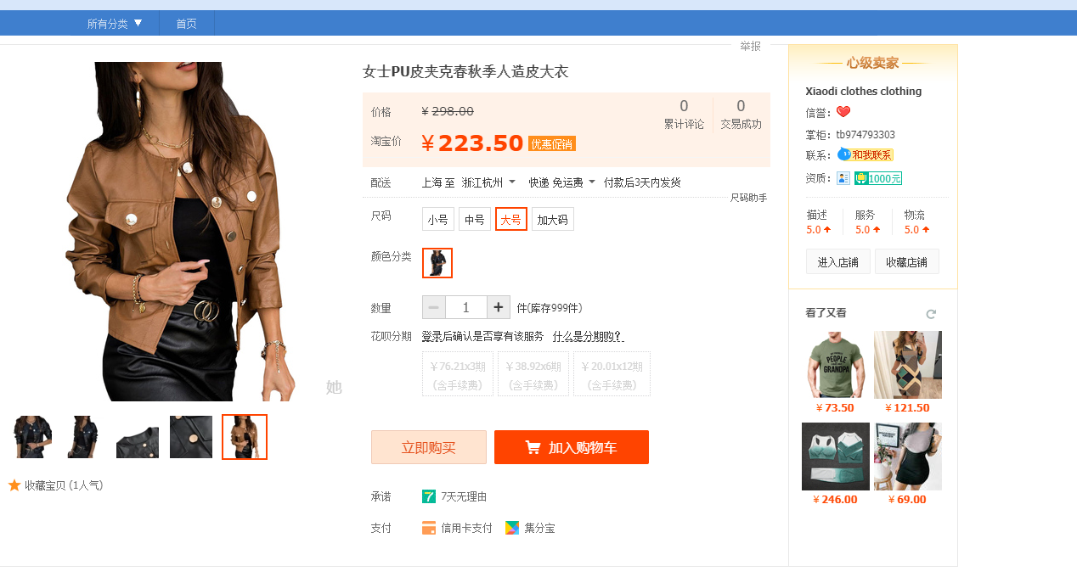
Task: Select the 大号 size option
Action: (x=511, y=219)
